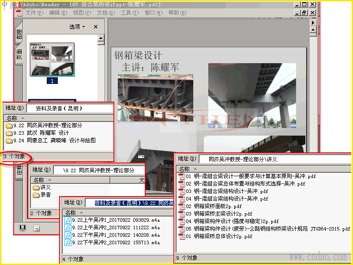Image resolution: width=353 pixels, height=265 pixels.
Task: Click audio icon of 9.22上午吴冲2 m4a
Action: tap(68, 227)
